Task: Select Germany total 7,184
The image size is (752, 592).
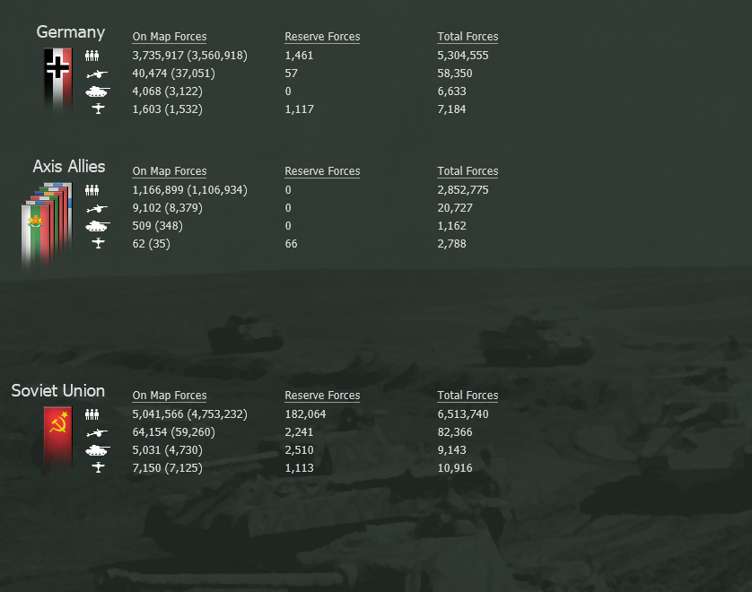Action: coord(451,109)
